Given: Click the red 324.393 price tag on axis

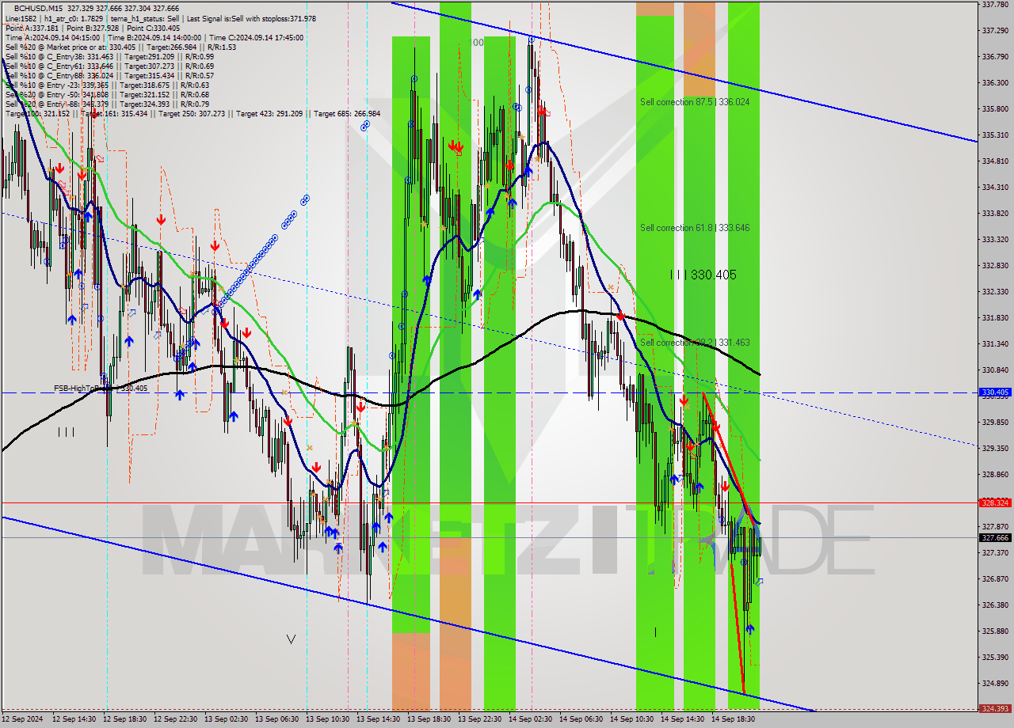Looking at the screenshot, I should click(995, 709).
